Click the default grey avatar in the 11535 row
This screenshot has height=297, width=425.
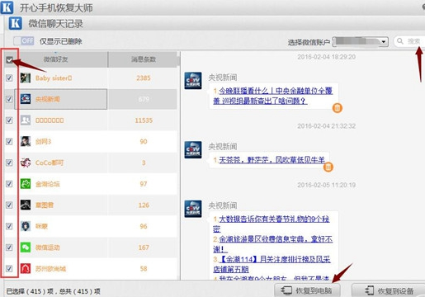pos(26,120)
